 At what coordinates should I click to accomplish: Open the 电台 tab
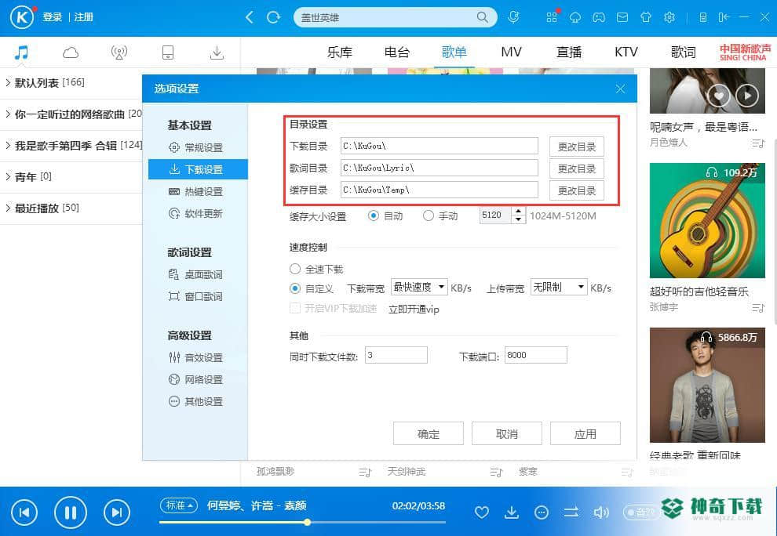click(397, 52)
